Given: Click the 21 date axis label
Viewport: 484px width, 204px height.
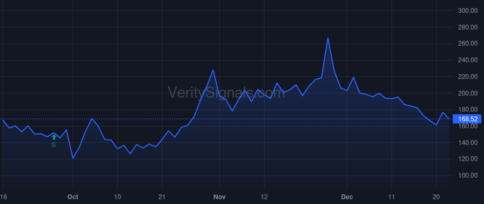Looking at the screenshot, I should (162, 197).
